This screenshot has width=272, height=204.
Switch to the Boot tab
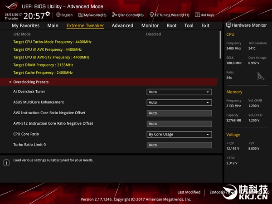[x=171, y=26]
